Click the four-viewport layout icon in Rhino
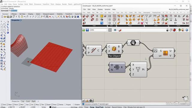 (47, 17)
